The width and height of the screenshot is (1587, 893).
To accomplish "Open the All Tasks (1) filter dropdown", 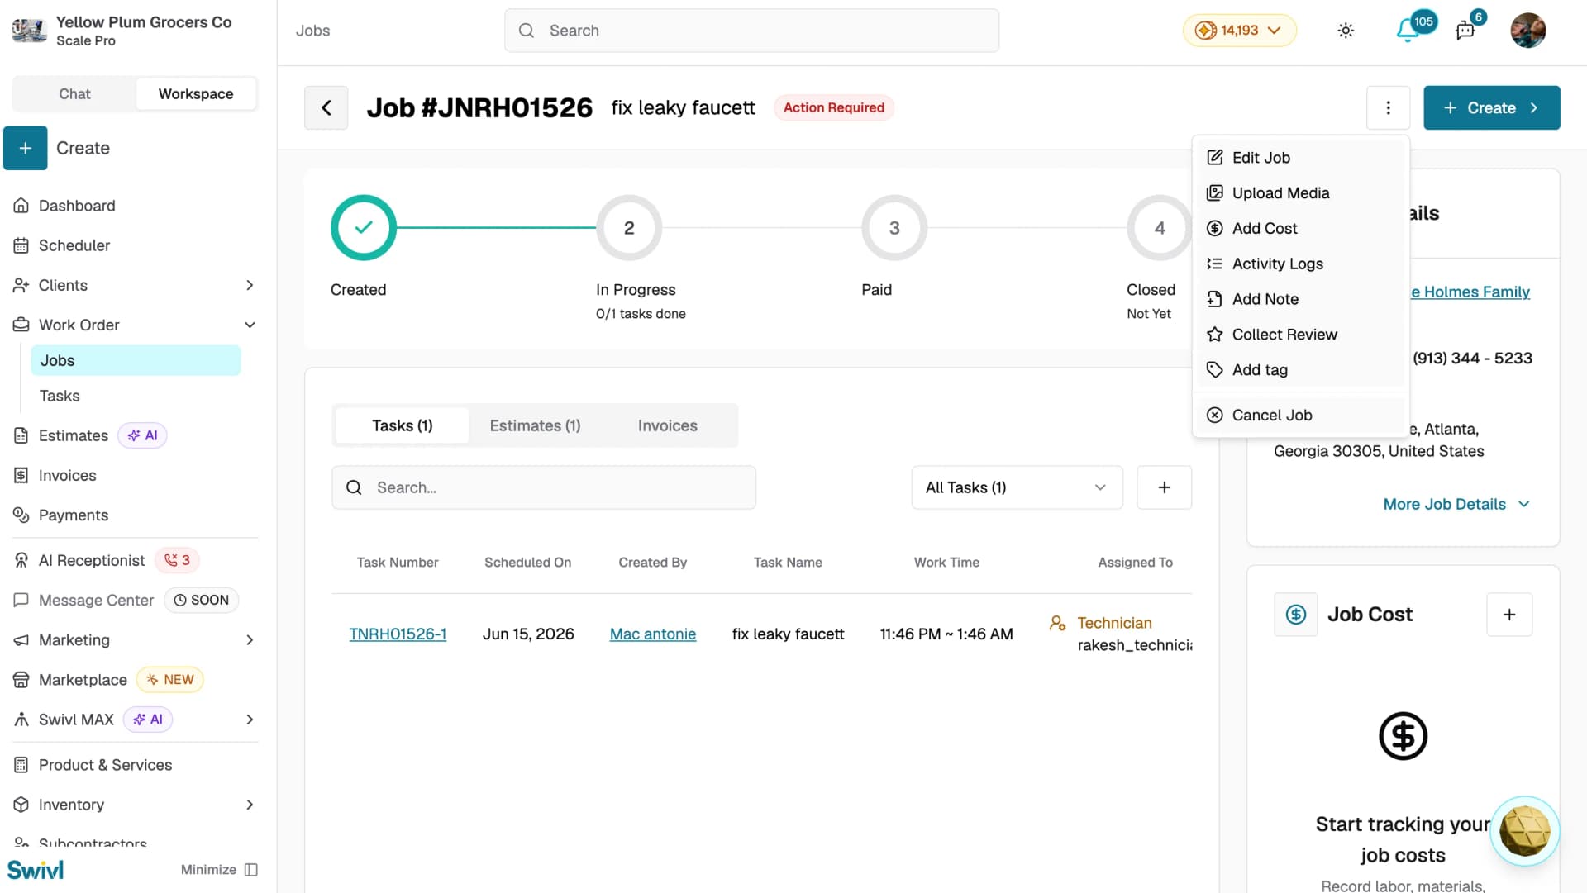I will tap(1017, 487).
